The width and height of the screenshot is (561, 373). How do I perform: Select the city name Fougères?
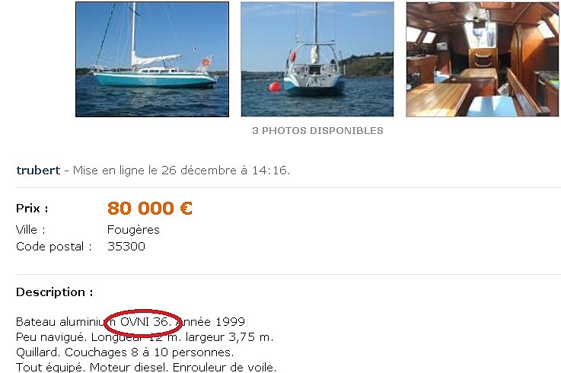click(x=133, y=230)
